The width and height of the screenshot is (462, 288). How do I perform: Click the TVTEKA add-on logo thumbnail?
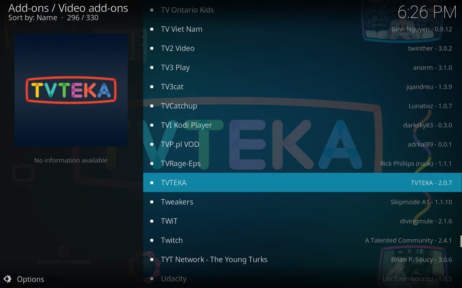point(71,90)
